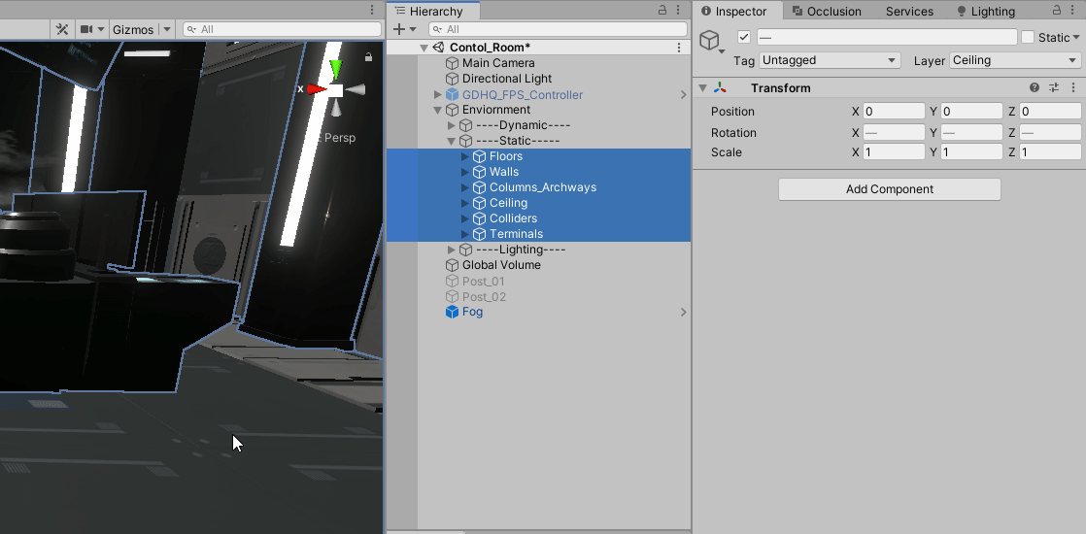Switch to the Inspector tab
The image size is (1086, 534).
[x=734, y=11]
